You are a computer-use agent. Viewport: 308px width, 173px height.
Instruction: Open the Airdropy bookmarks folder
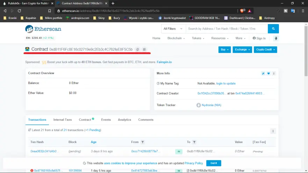[267, 18]
